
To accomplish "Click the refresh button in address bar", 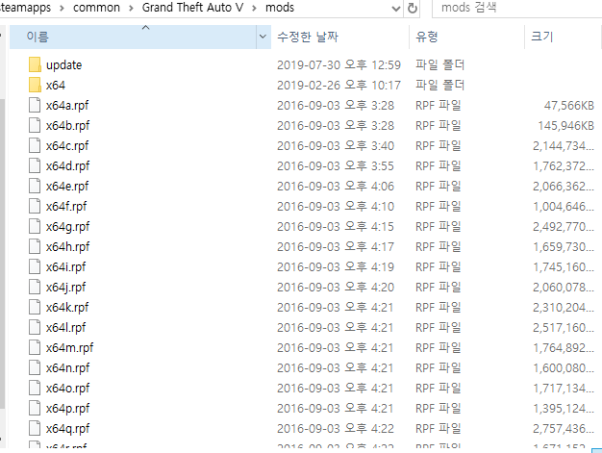I will click(413, 8).
